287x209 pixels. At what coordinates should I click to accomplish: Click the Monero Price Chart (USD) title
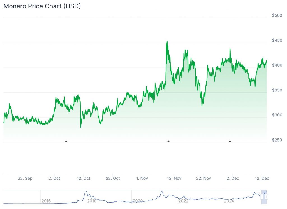[x=42, y=6]
